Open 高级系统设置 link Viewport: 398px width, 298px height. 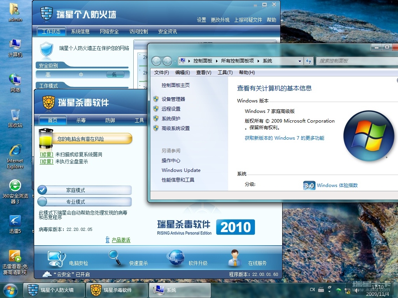coord(176,128)
